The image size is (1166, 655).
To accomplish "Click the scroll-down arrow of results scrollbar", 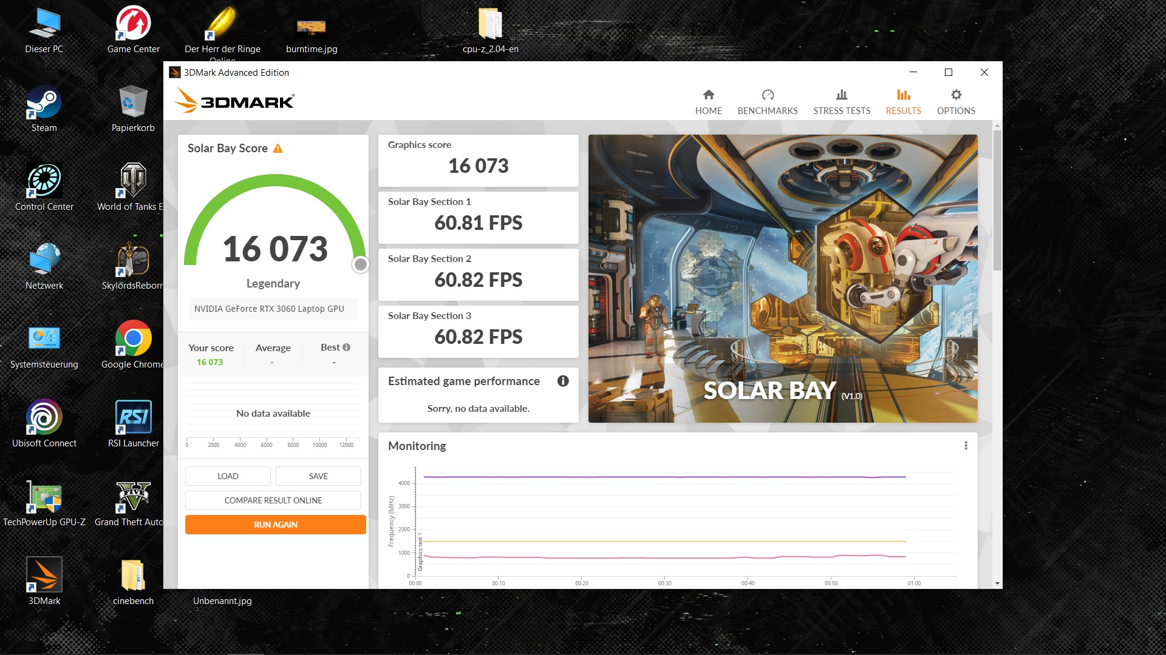I will (x=997, y=583).
